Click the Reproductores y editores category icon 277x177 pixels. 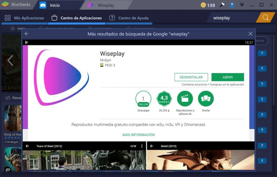tap(185, 99)
